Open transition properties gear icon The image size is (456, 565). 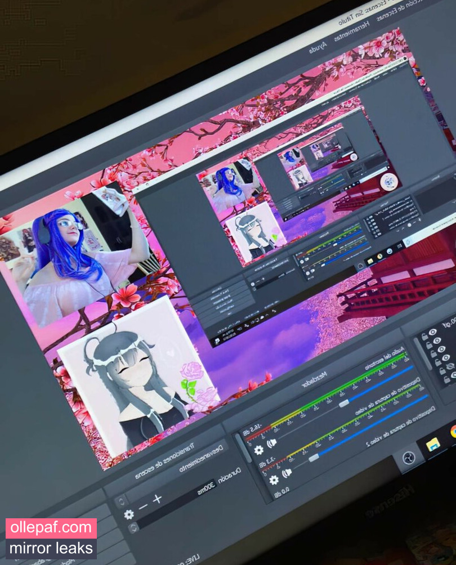click(129, 514)
